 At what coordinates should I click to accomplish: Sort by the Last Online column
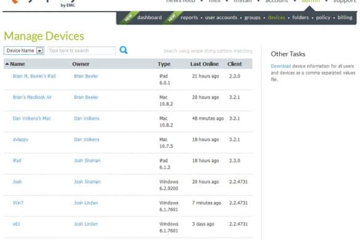(204, 64)
